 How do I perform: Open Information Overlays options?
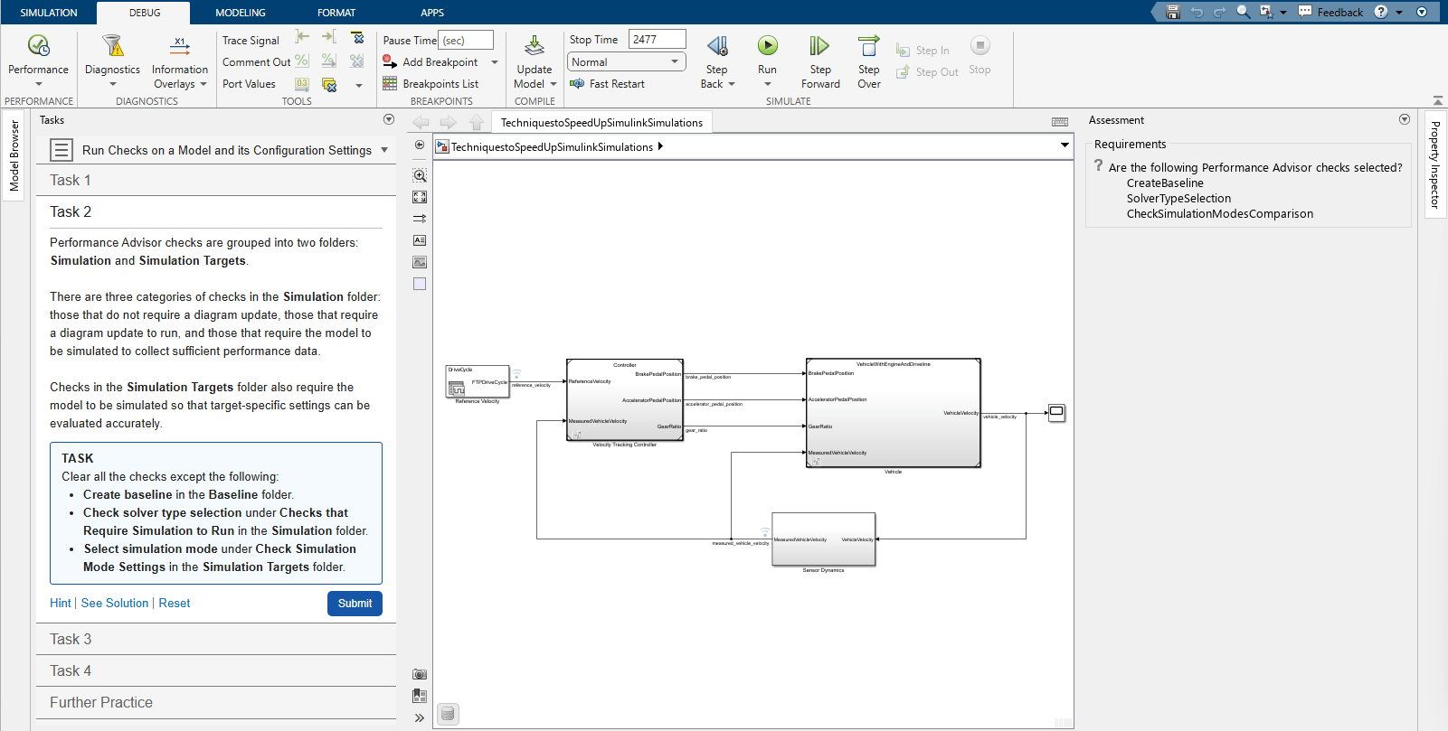[x=180, y=61]
